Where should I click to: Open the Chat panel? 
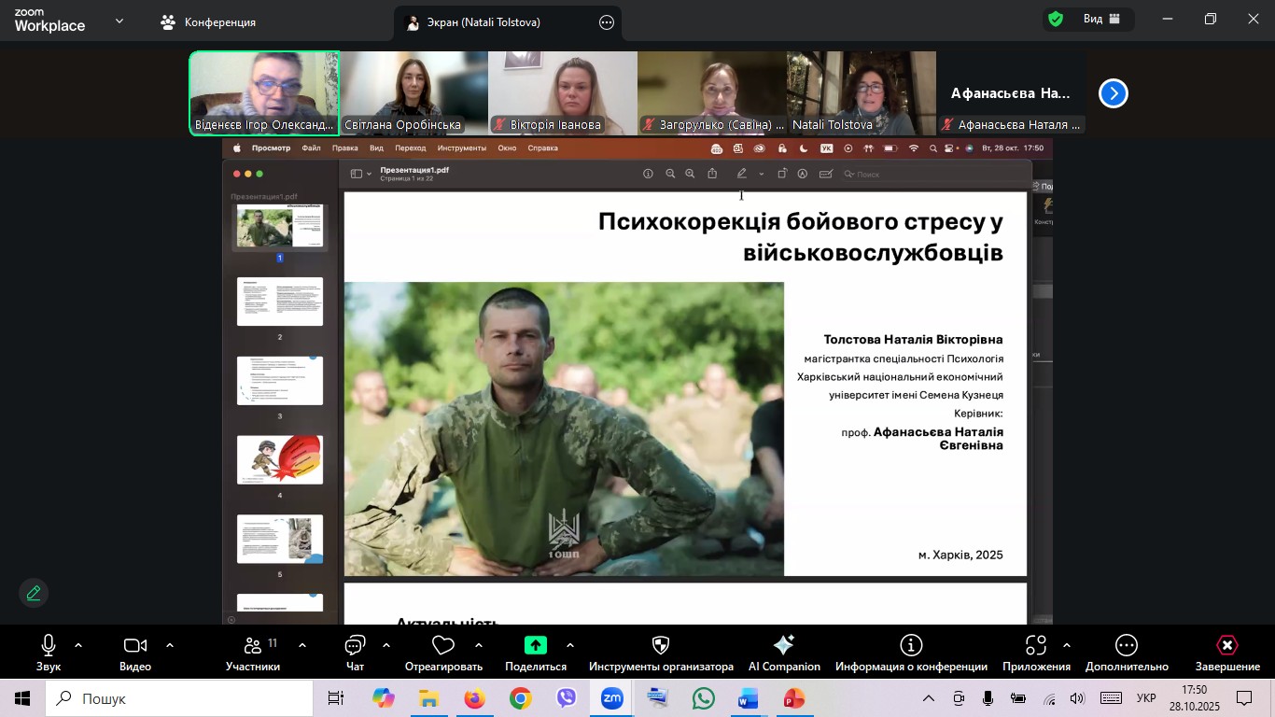[x=355, y=652]
